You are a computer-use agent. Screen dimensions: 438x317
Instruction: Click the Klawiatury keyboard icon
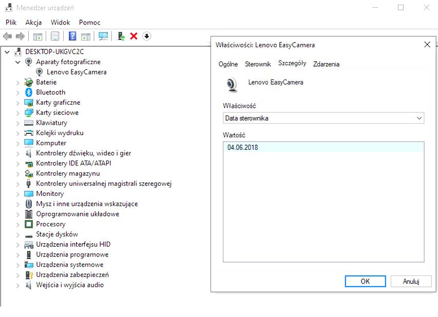tap(28, 123)
